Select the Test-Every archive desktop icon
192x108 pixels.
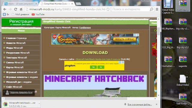183,99
